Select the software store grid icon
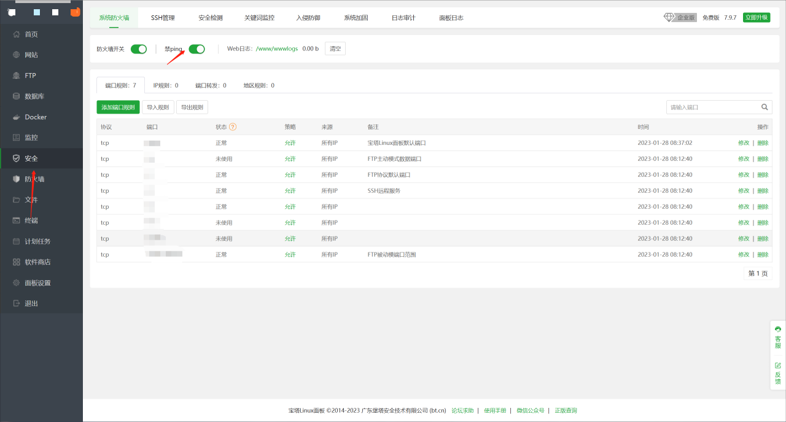This screenshot has width=786, height=422. [17, 262]
